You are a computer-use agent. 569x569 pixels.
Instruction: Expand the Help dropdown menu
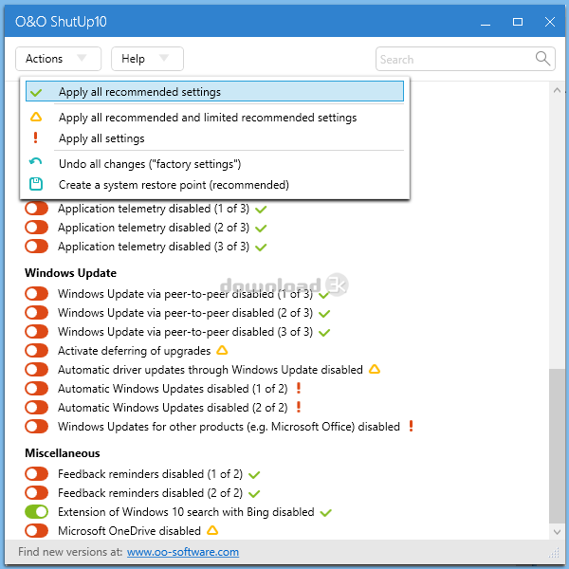(147, 59)
